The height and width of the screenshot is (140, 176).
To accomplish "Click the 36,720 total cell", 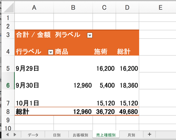I will (x=104, y=112).
